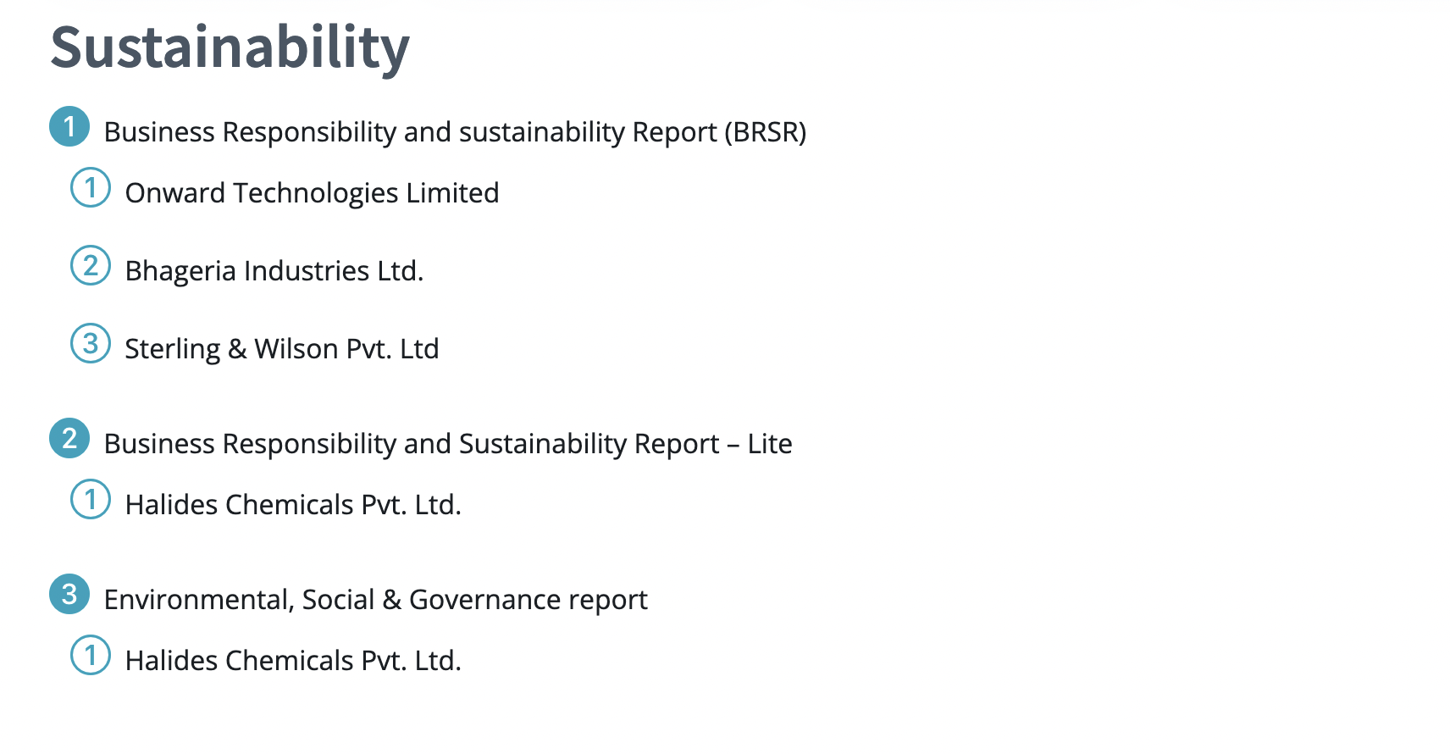Click outlined circle 2 next to Bhageria Industries
The image size is (1450, 754).
point(91,265)
